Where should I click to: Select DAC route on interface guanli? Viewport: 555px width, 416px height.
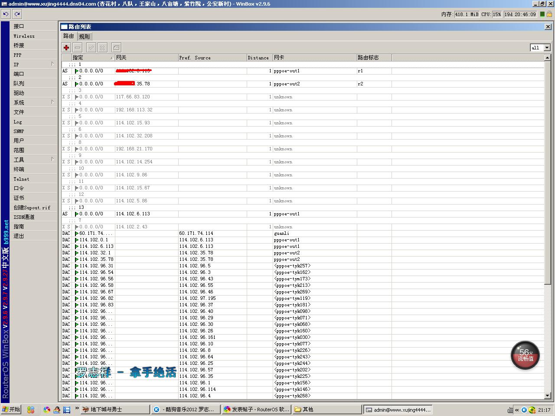pyautogui.click(x=303, y=234)
